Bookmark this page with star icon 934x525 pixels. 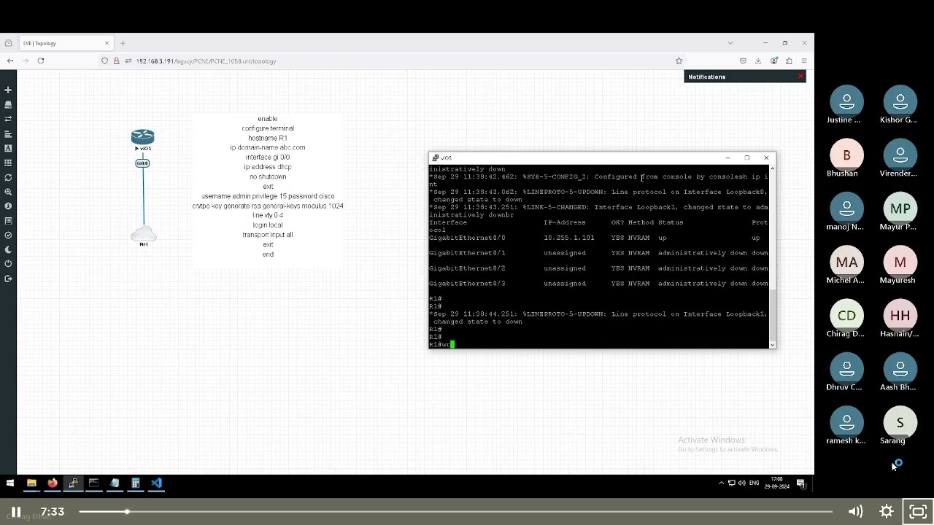(679, 61)
